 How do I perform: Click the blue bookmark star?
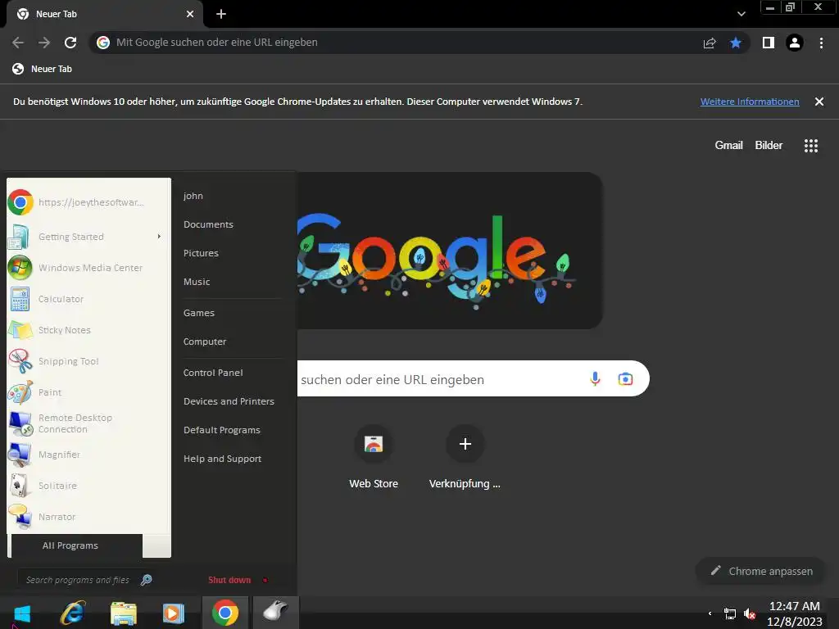click(736, 43)
